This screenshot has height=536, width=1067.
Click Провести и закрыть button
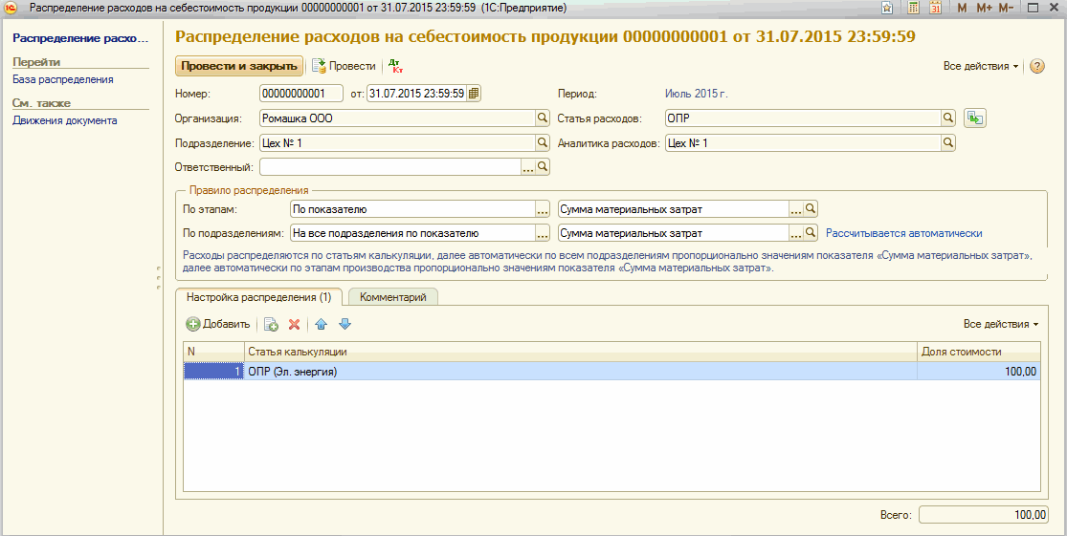239,66
